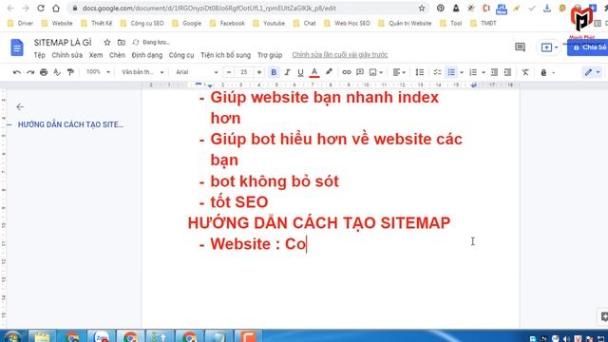Decrease font size with minus button
The height and width of the screenshot is (342, 608).
[229, 72]
